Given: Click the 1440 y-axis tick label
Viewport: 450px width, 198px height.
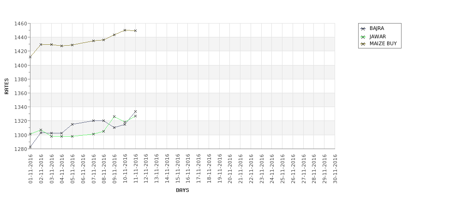Looking at the screenshot, I should tap(21, 37).
